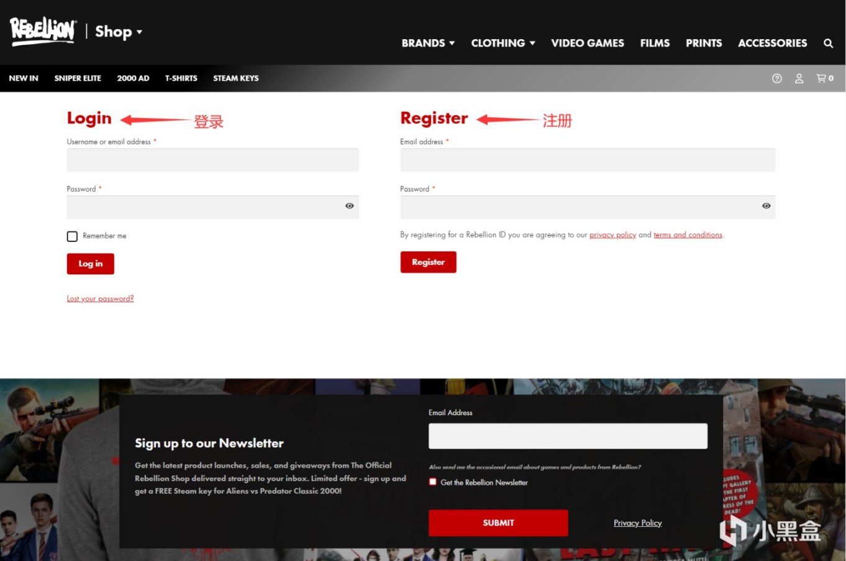Focus the login Password field

click(213, 207)
